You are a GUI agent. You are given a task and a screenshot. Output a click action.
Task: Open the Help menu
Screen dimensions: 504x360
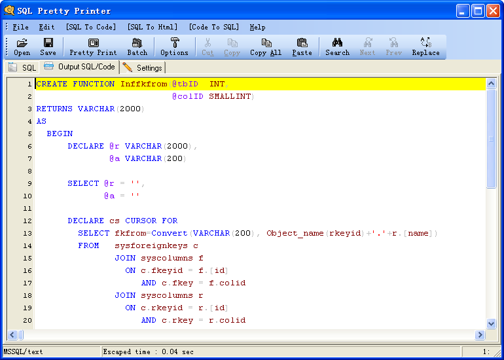point(257,27)
